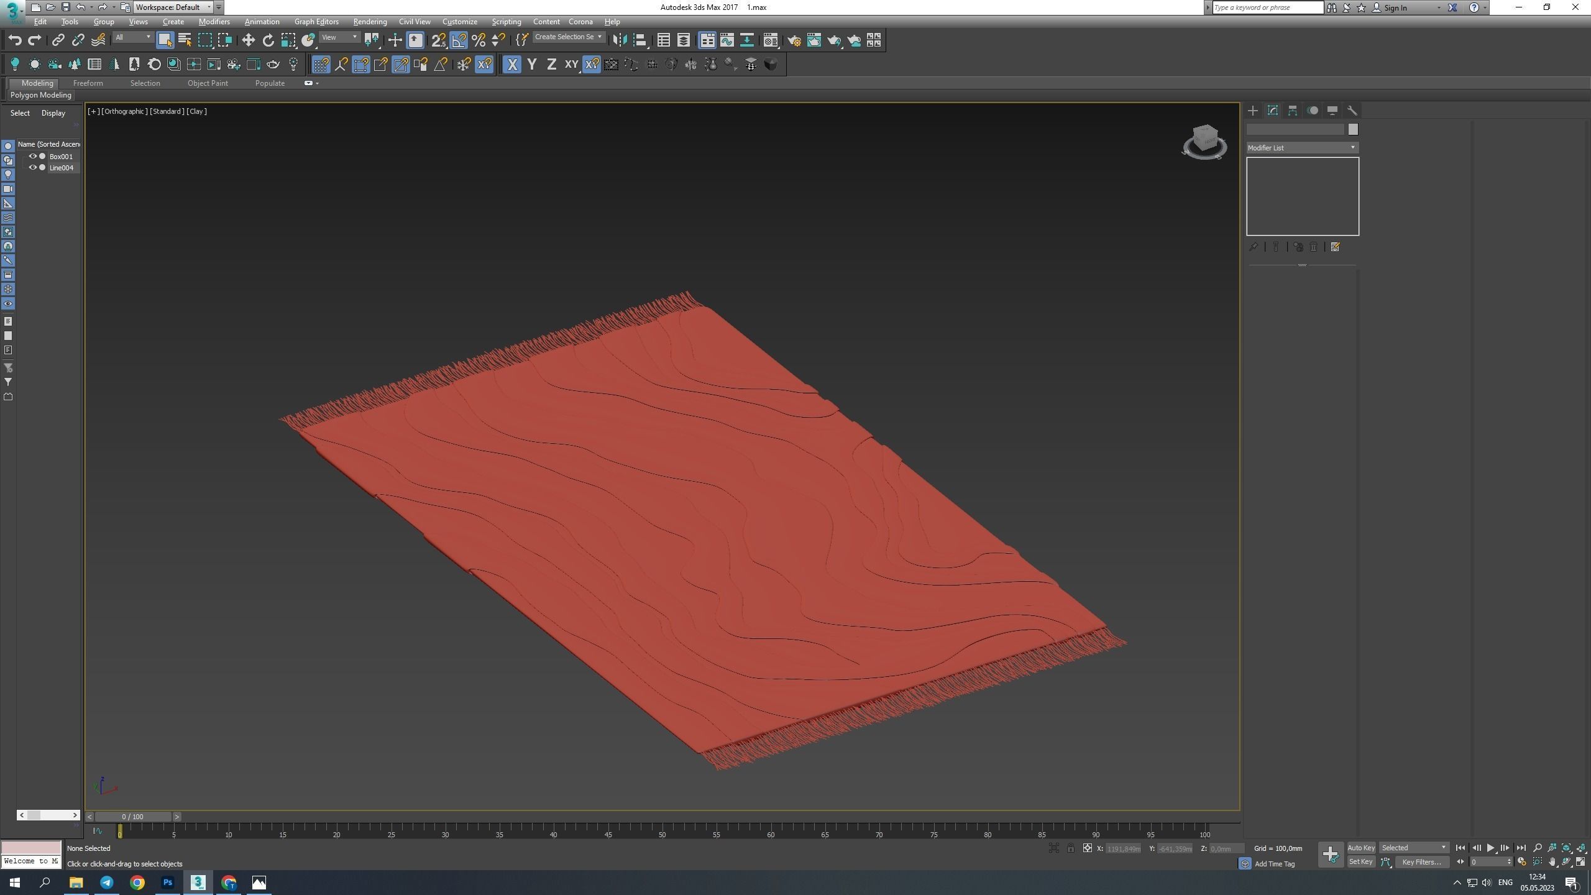Toggle the Angle Snap icon
Image resolution: width=1591 pixels, height=895 pixels.
coord(459,40)
